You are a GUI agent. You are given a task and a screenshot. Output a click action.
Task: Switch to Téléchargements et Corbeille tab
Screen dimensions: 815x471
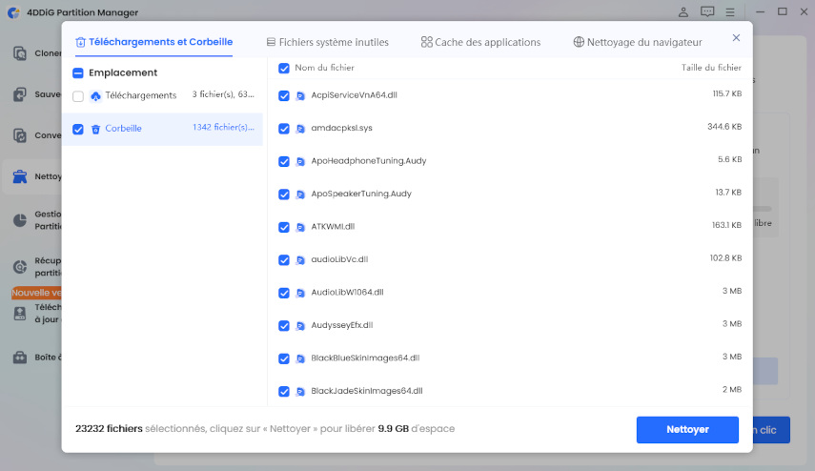(153, 42)
